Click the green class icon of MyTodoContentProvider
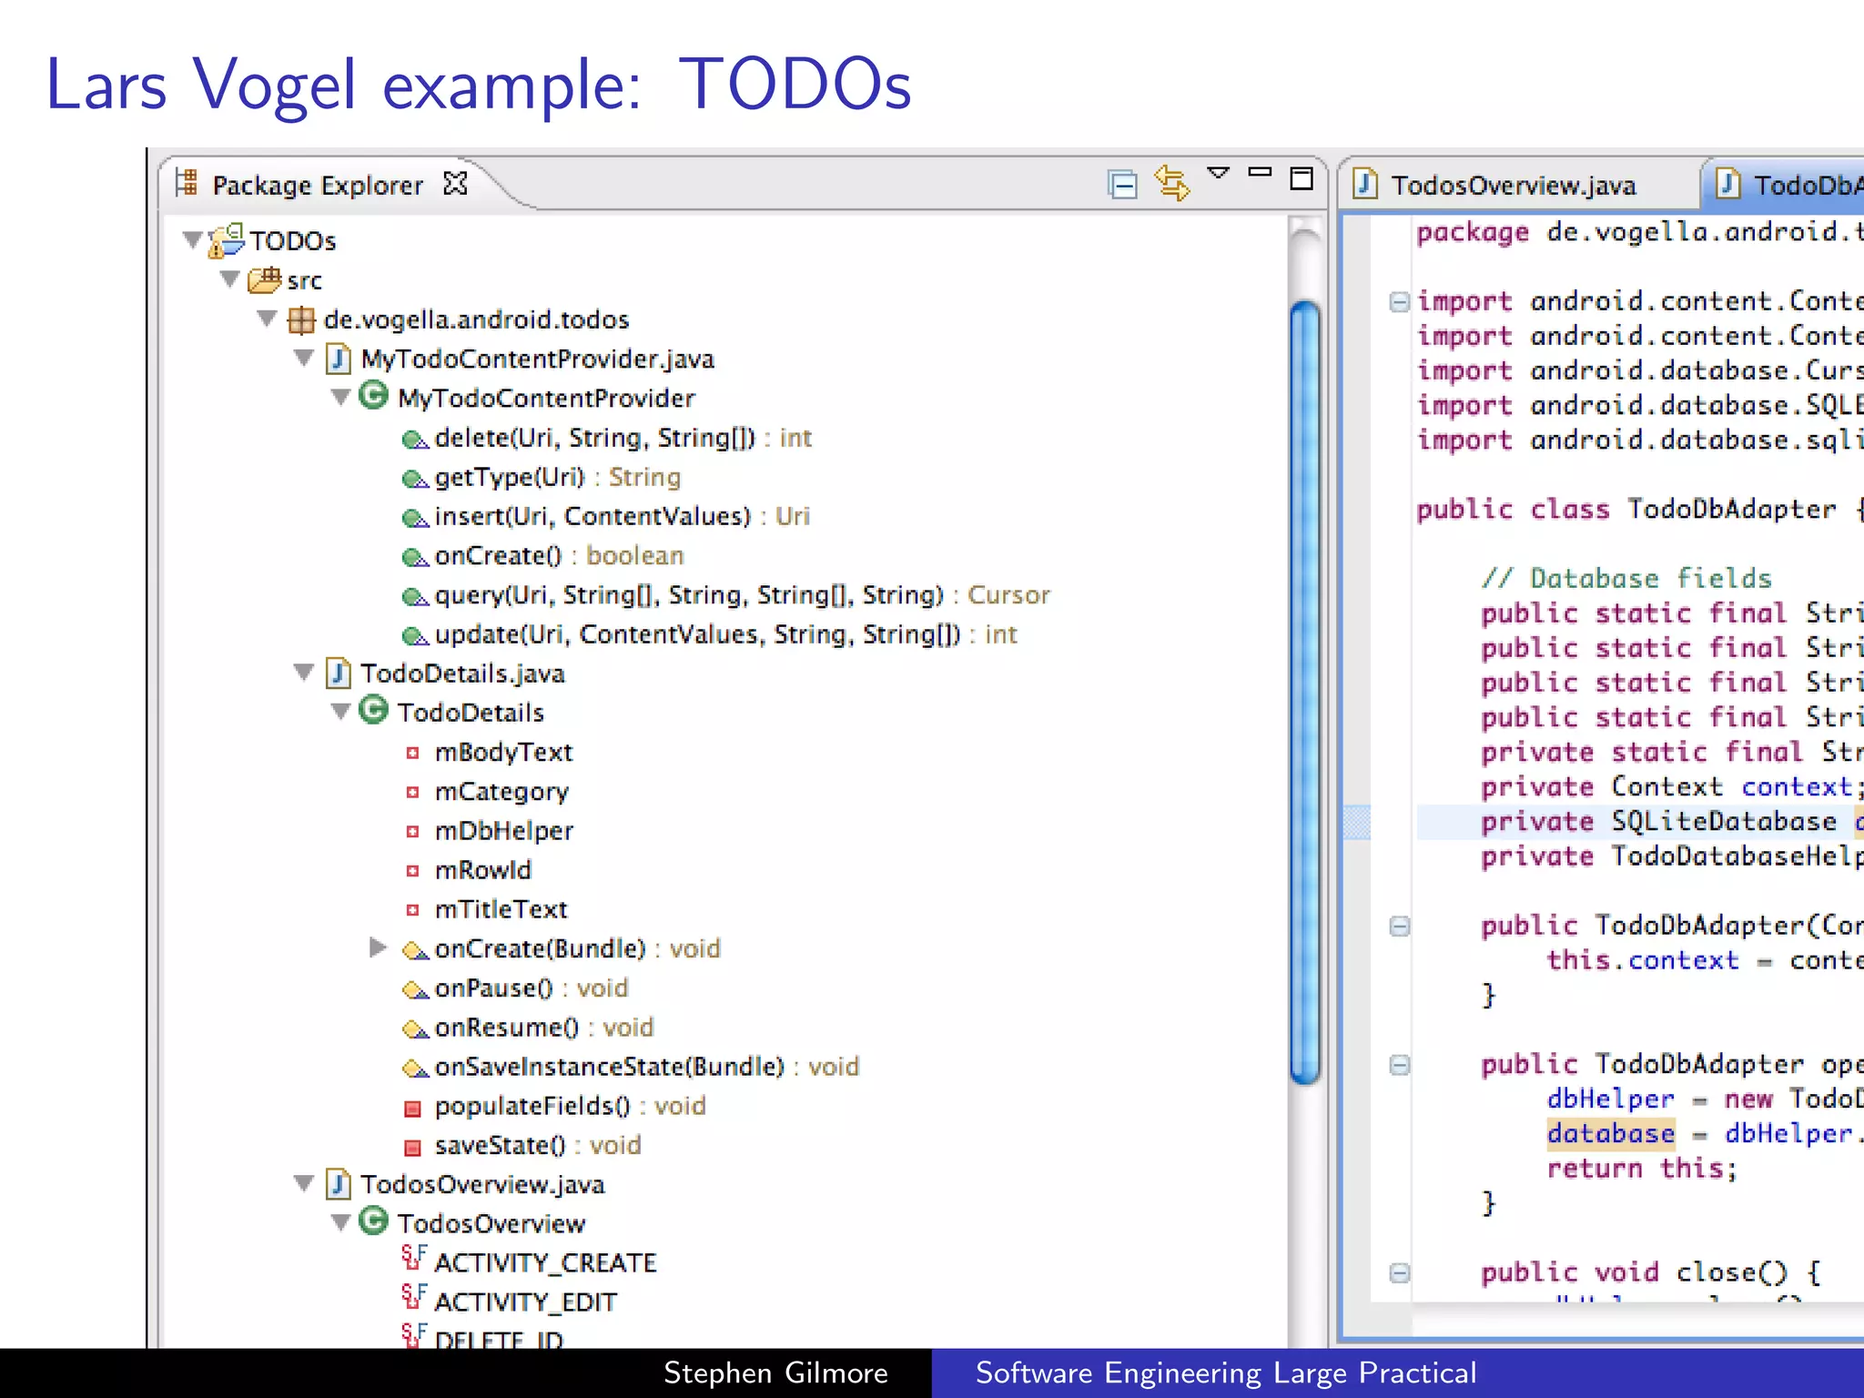Image resolution: width=1864 pixels, height=1398 pixels. pos(373,396)
